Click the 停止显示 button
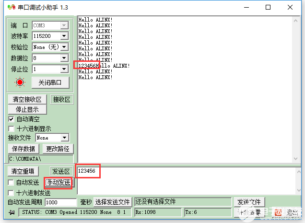Image resolution: width=305 pixels, height=223 pixels. point(27,109)
